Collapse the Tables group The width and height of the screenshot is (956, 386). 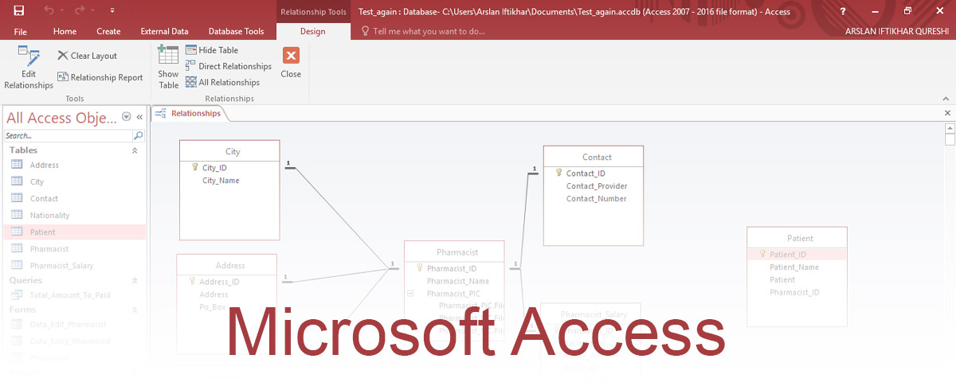click(x=135, y=150)
